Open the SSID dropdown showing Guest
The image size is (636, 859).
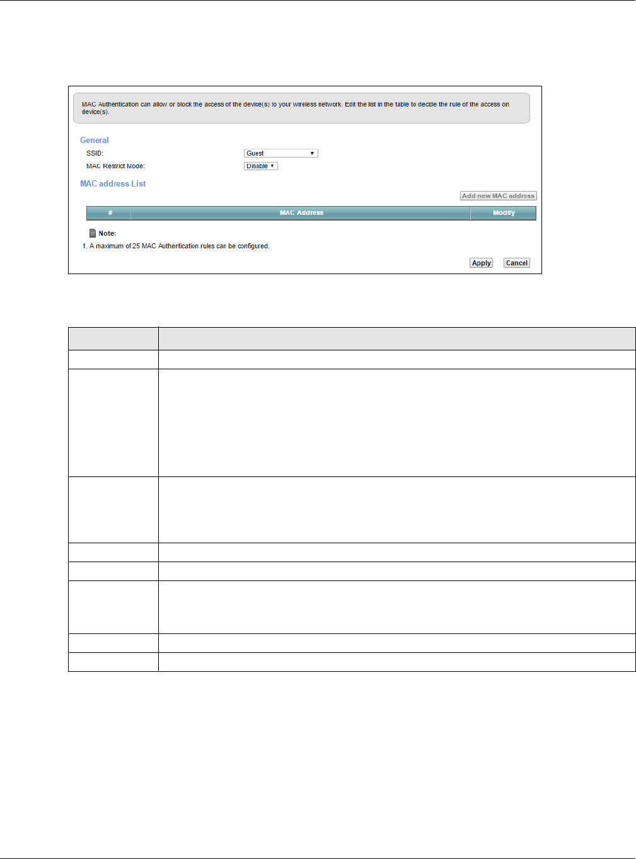coord(280,153)
